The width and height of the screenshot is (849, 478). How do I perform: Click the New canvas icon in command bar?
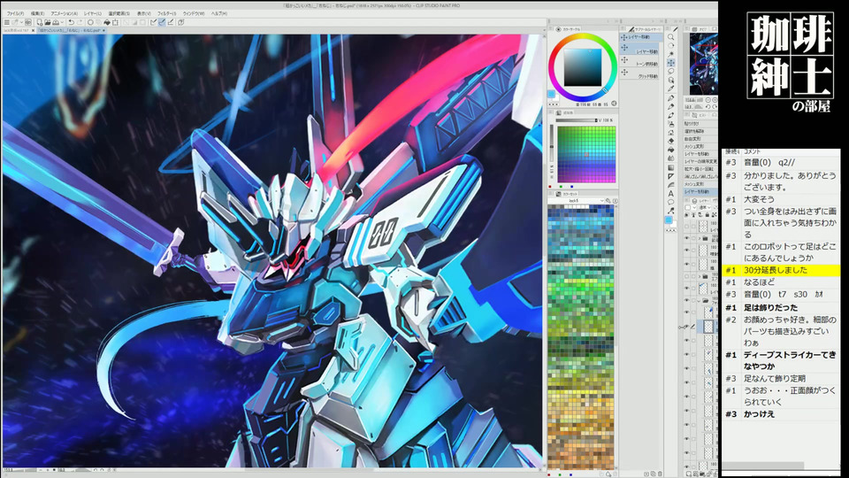pyautogui.click(x=39, y=22)
